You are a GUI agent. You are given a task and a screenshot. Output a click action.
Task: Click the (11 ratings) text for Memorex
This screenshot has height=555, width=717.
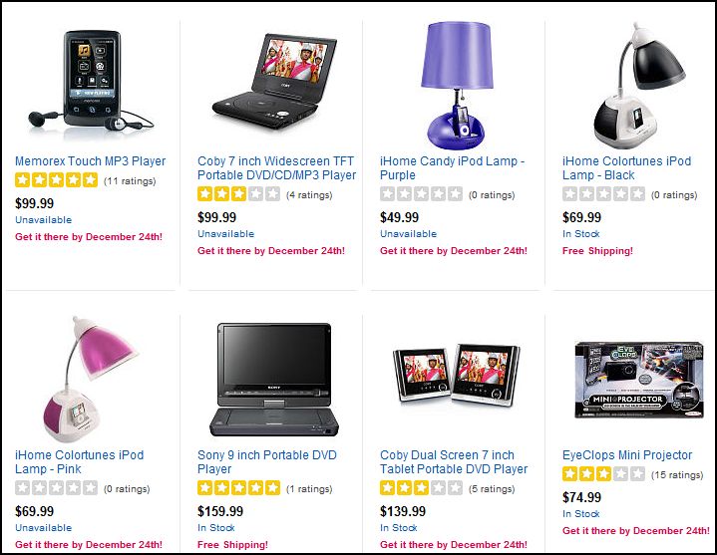coord(130,181)
